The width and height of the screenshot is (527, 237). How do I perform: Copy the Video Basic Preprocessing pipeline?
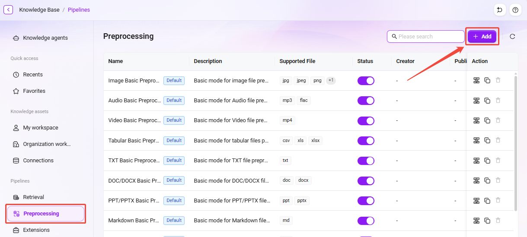pyautogui.click(x=487, y=120)
